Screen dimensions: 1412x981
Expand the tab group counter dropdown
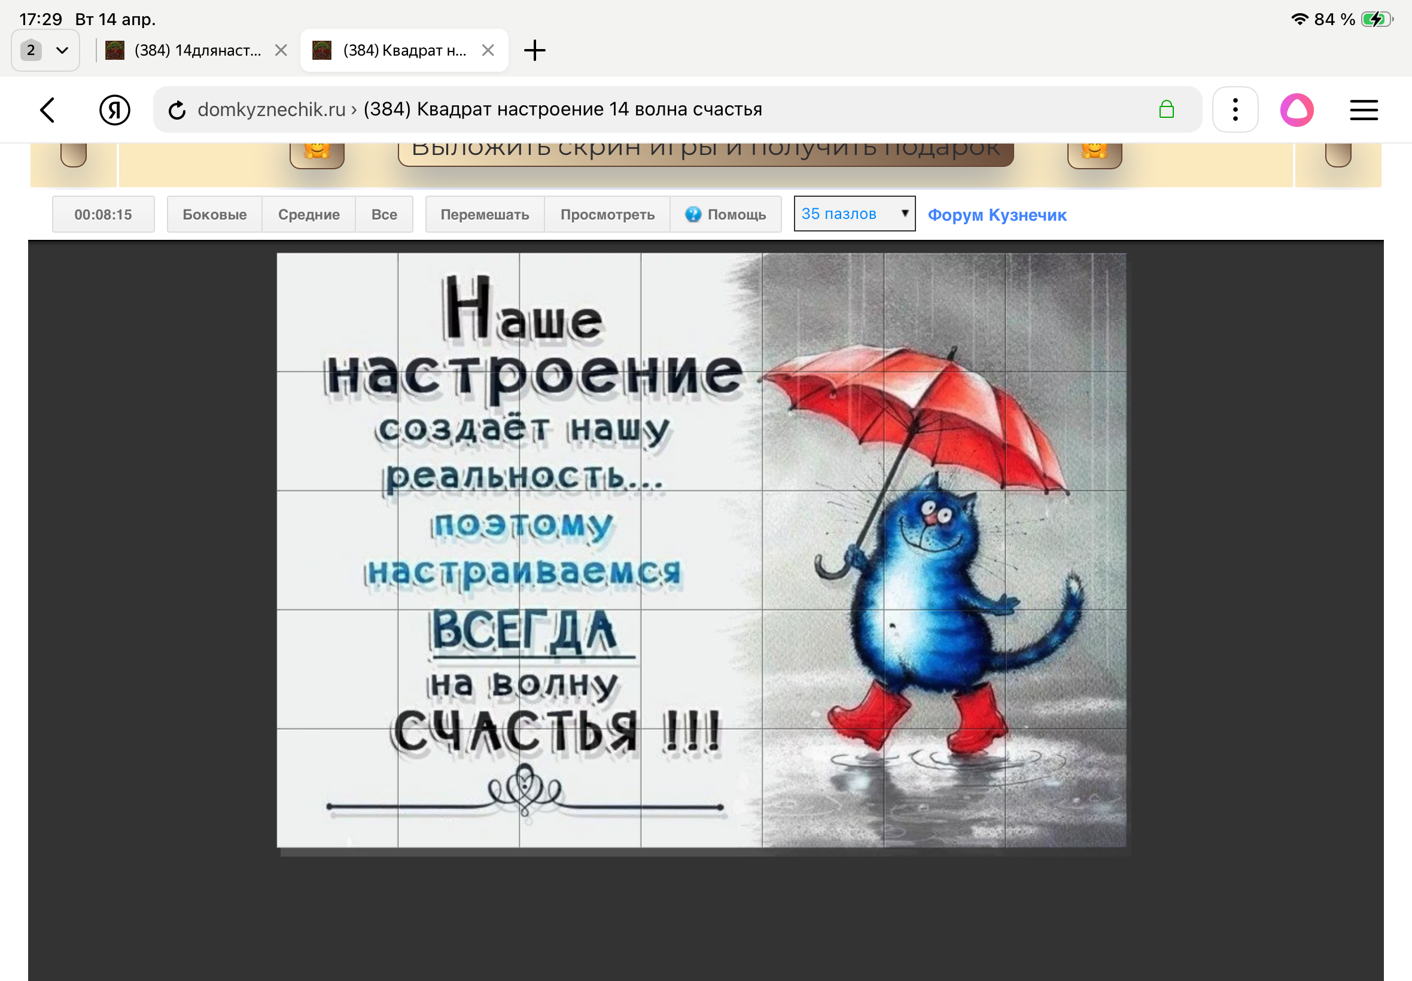(45, 50)
